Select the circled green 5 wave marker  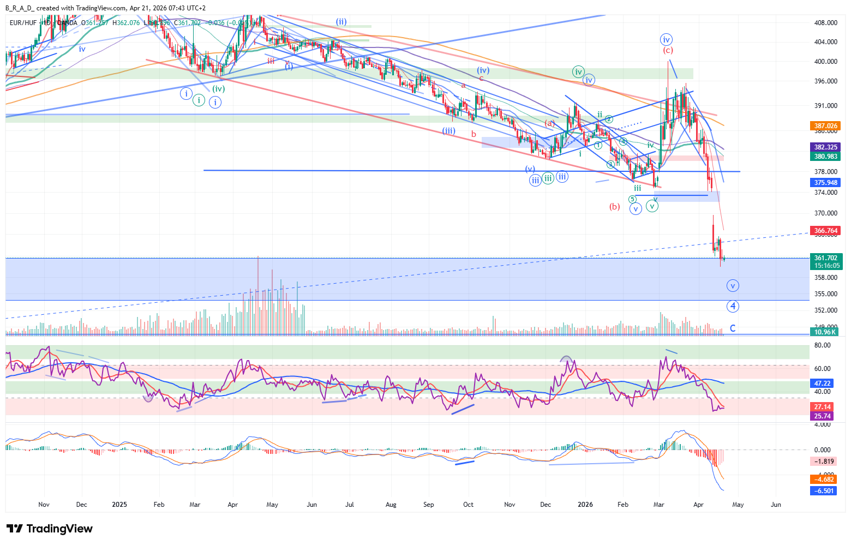pyautogui.click(x=632, y=199)
